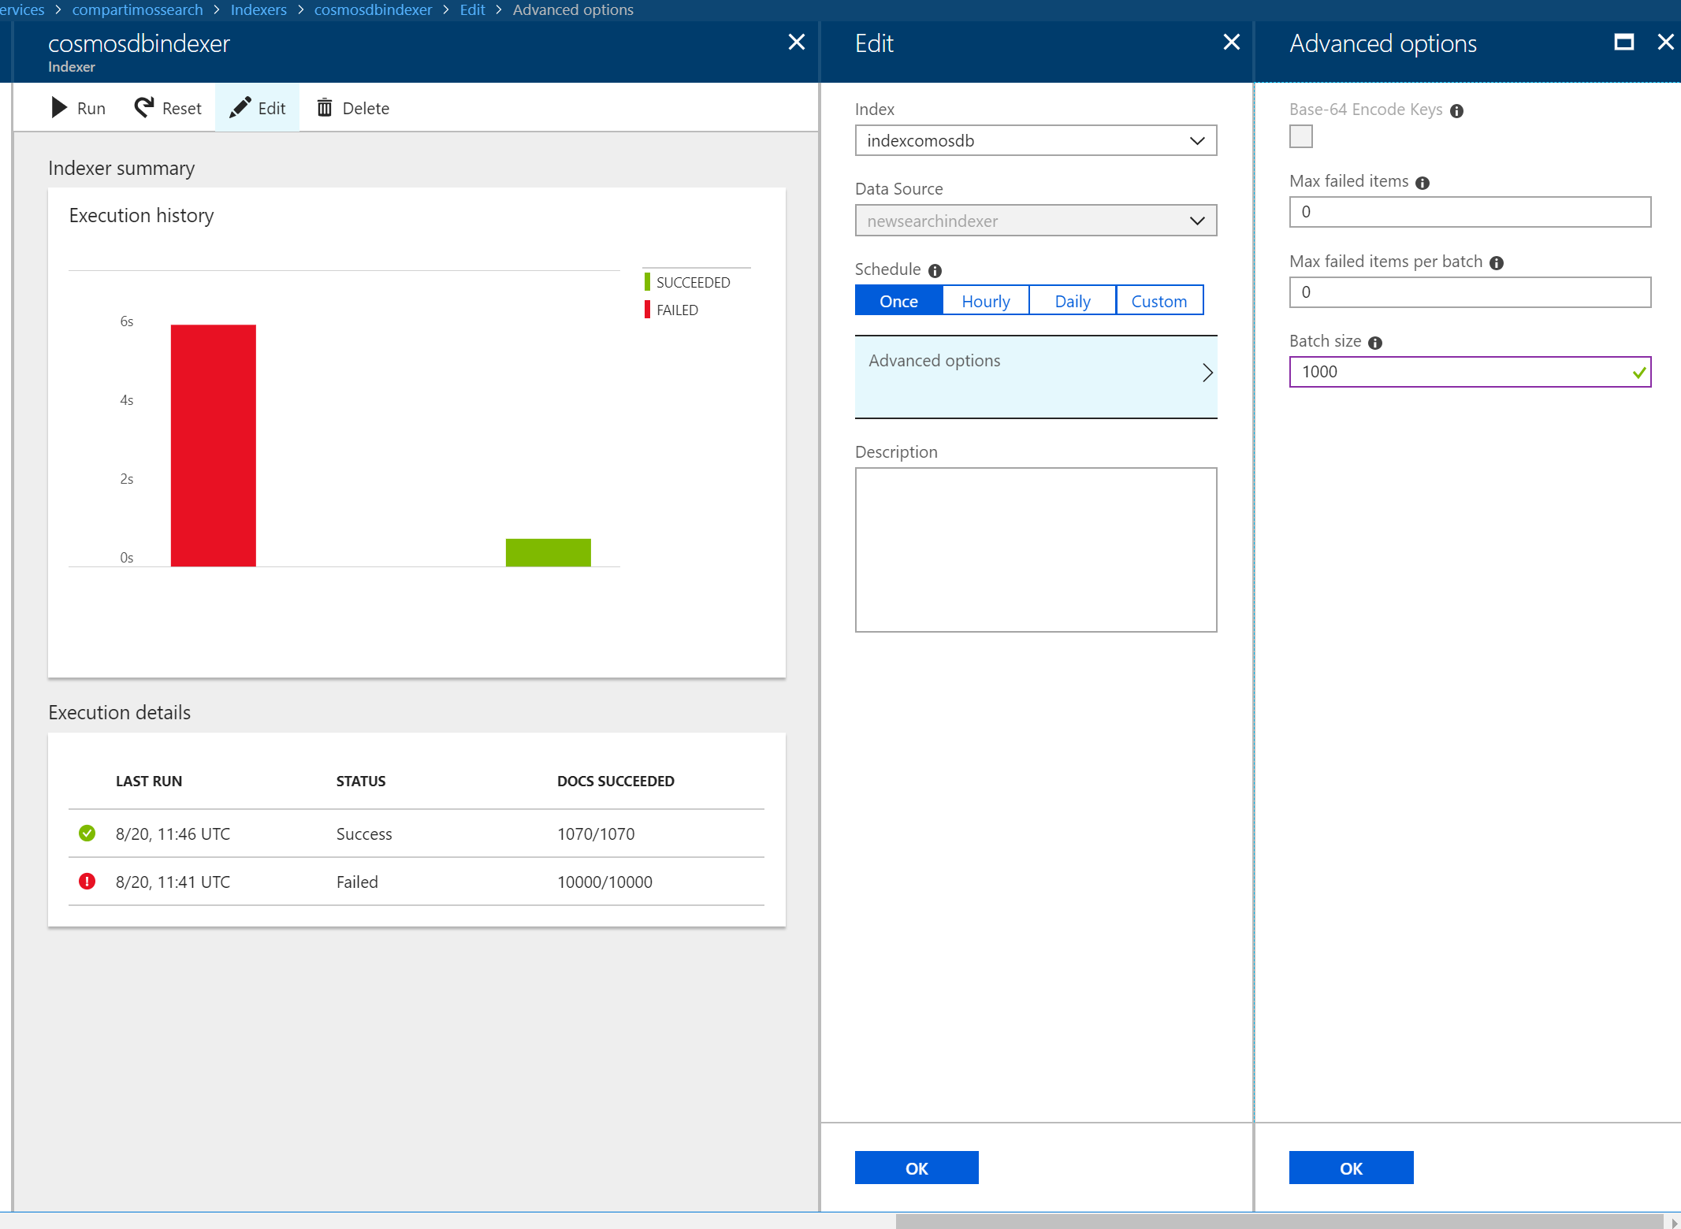
Task: Run the cosmosdbindexer indexer
Action: 78,108
